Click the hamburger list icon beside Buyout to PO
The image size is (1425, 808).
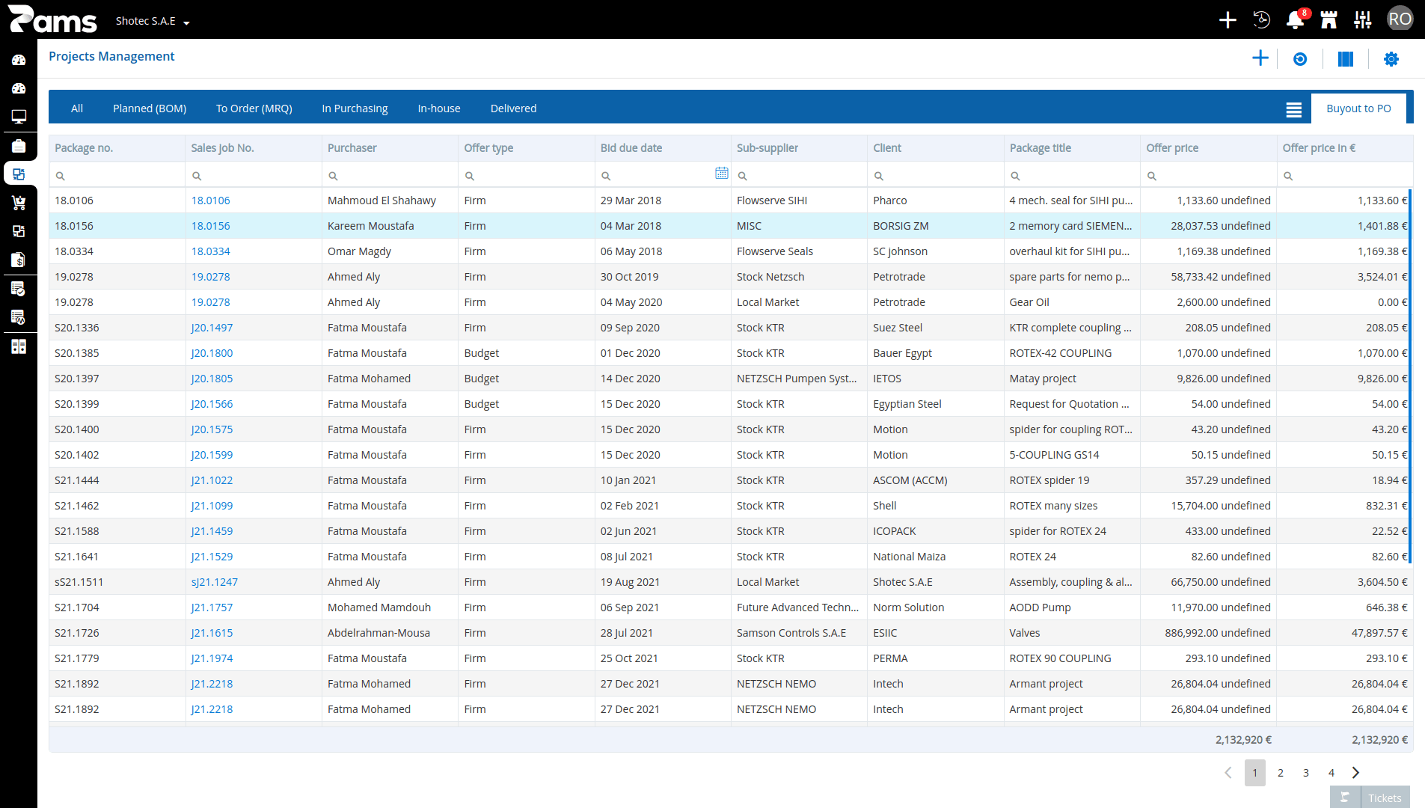click(1294, 109)
